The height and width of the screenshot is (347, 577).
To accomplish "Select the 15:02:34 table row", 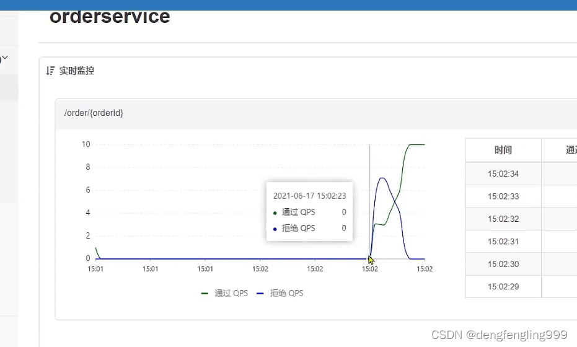I will [503, 173].
